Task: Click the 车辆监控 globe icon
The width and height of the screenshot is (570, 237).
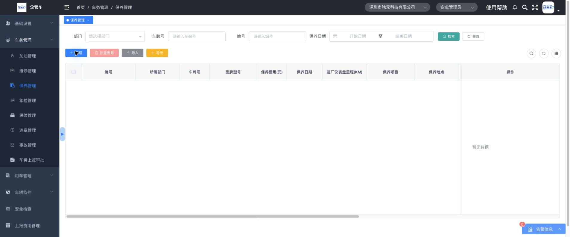Action: pyautogui.click(x=8, y=192)
